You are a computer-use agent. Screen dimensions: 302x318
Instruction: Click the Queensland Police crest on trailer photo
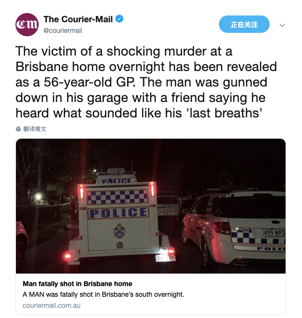coord(119,231)
